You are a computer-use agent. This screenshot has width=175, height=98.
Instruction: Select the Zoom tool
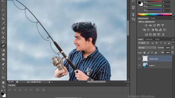(x=3, y=87)
